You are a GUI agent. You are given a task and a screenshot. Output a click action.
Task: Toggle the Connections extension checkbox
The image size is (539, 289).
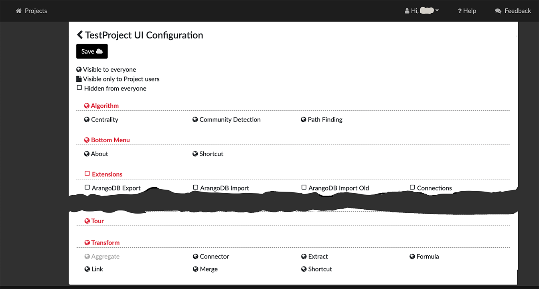pos(412,188)
